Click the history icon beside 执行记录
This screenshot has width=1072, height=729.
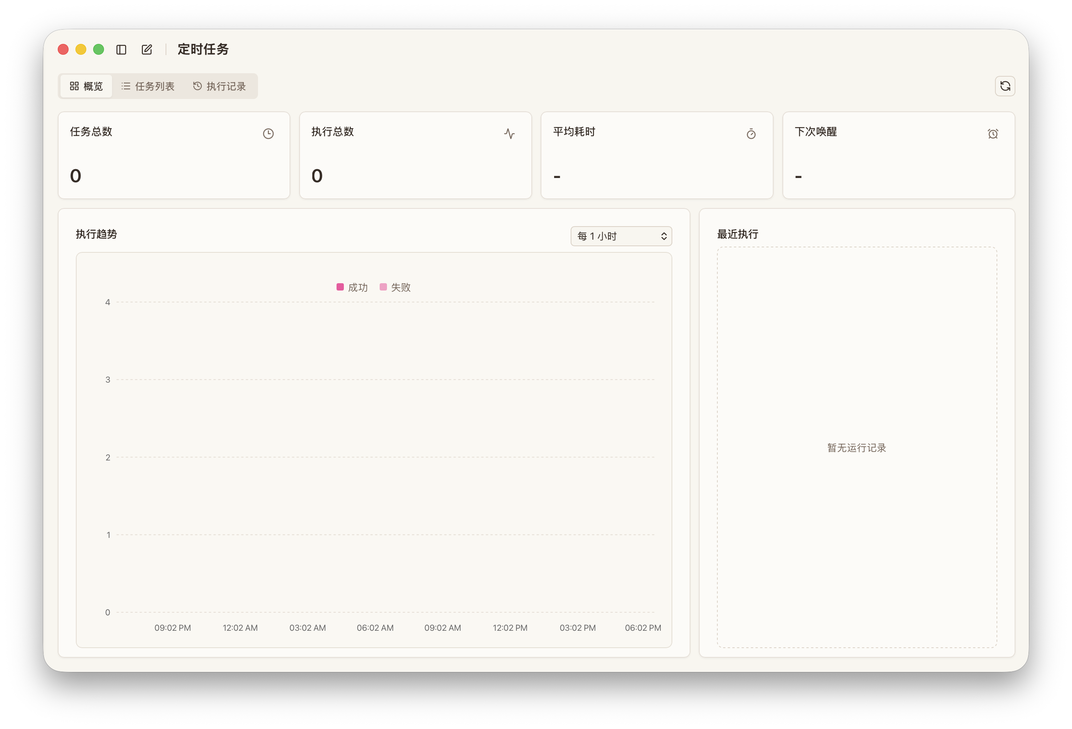point(197,86)
